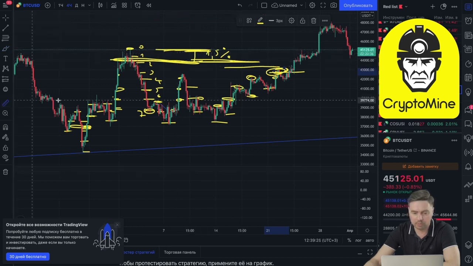Switch to the 1Ч timeframe
Screen dimensions: 473x266
[61, 5]
